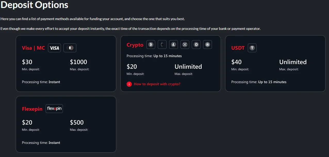Select the Visa | MC payment method card
Viewport: 329px width, 157px height.
click(x=66, y=63)
